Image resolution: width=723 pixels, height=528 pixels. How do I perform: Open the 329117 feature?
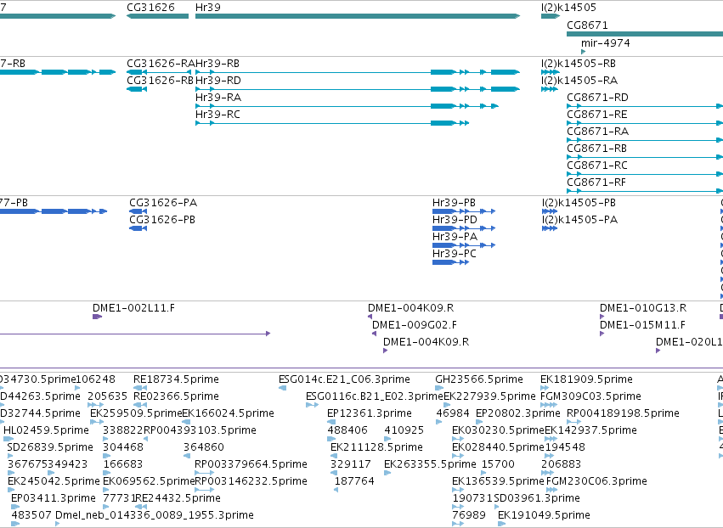click(x=350, y=464)
